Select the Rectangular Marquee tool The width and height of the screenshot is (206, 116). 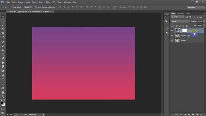tap(3, 21)
